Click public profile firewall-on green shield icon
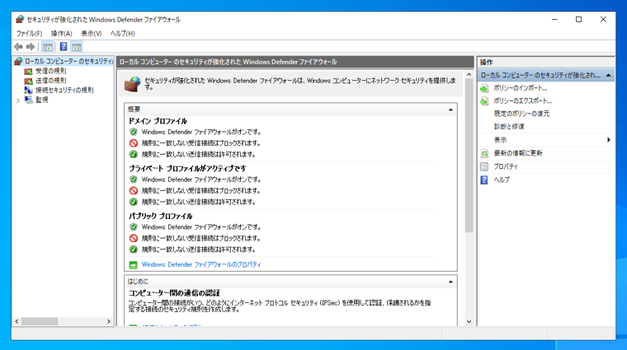This screenshot has height=350, width=627. 134,227
